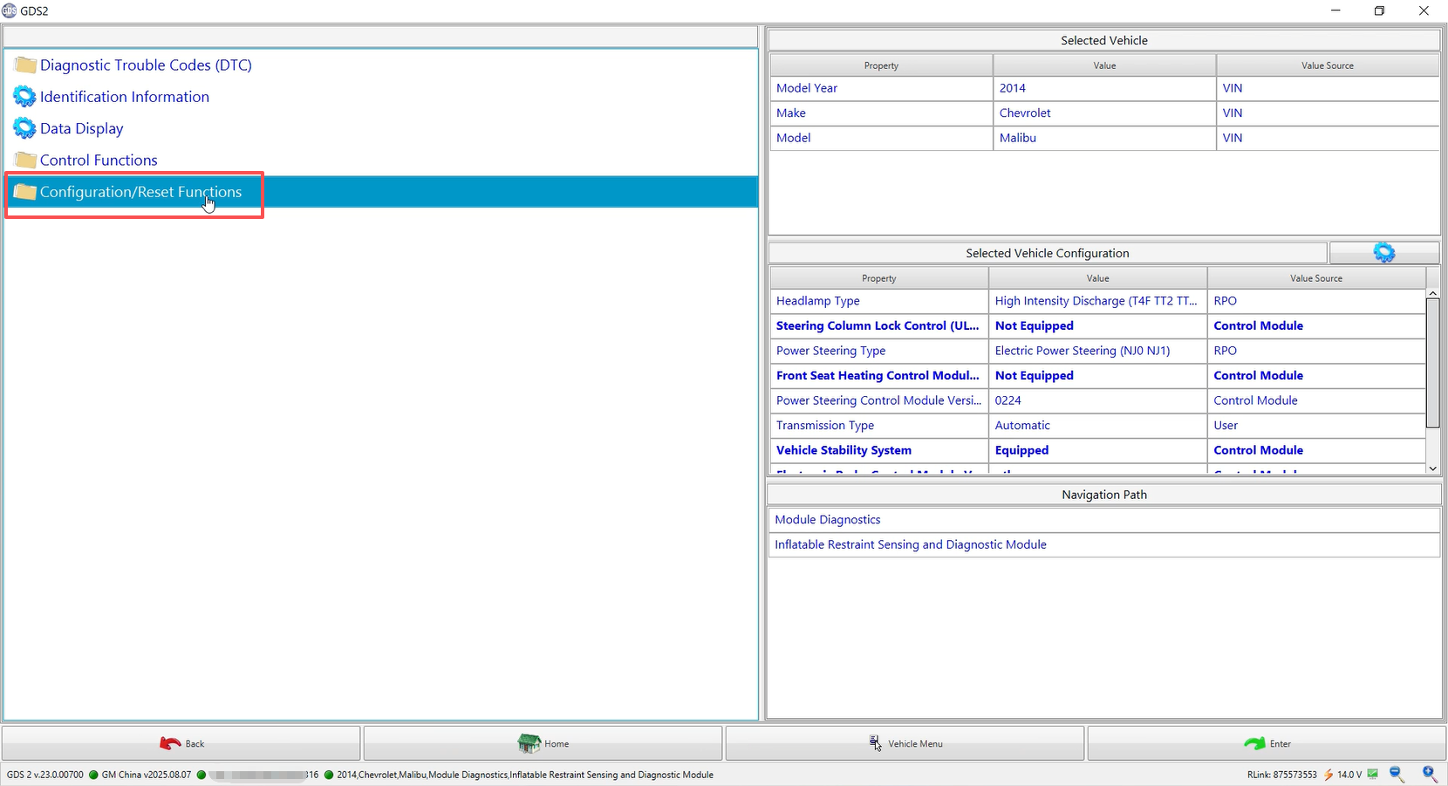Screen dimensions: 1448x786
Task: Select Configuration/Reset Functions folder
Action: click(x=140, y=192)
